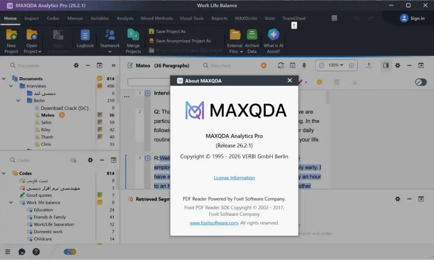Collapse the Work-life balance code
Viewport: 434px width, 260px height.
point(11,202)
